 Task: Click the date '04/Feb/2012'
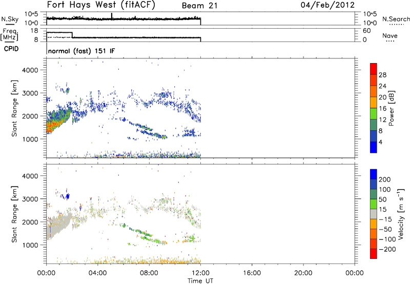(327, 5)
